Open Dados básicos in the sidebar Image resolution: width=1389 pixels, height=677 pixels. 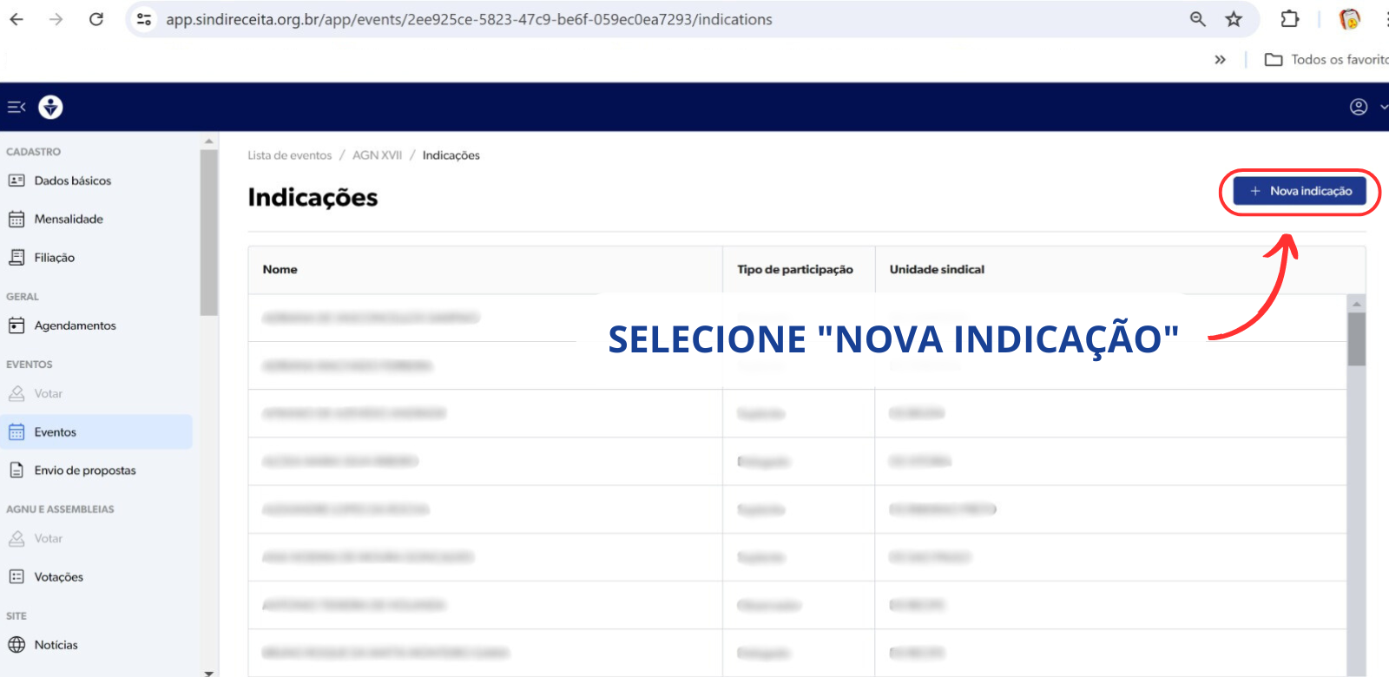[x=73, y=181]
